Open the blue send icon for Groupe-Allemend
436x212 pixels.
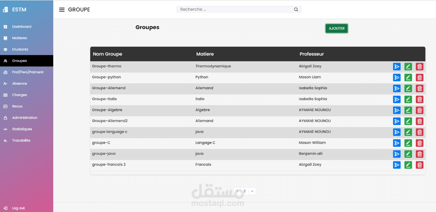tap(396, 88)
